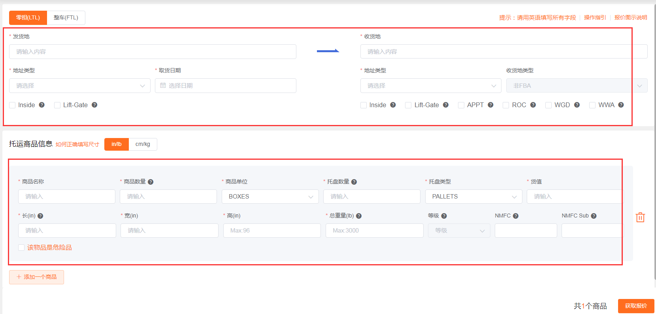The height and width of the screenshot is (314, 656).
Task: Check the 该物品是危险品 hazardous goods box
Action: pyautogui.click(x=21, y=248)
